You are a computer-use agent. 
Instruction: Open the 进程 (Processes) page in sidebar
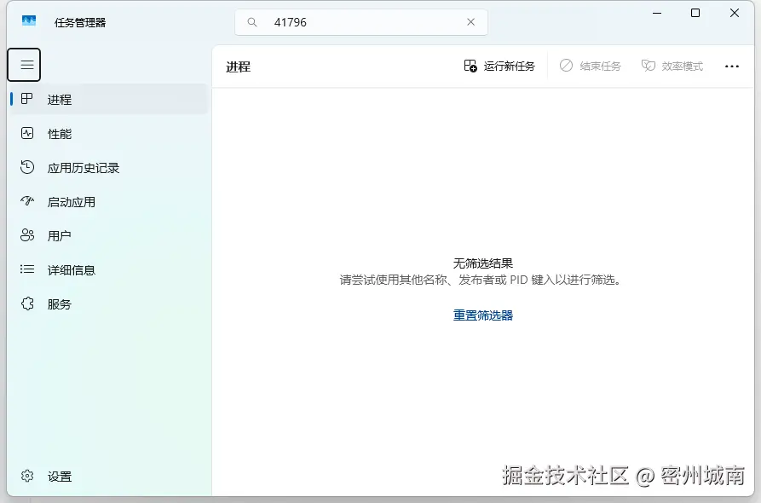pos(109,100)
